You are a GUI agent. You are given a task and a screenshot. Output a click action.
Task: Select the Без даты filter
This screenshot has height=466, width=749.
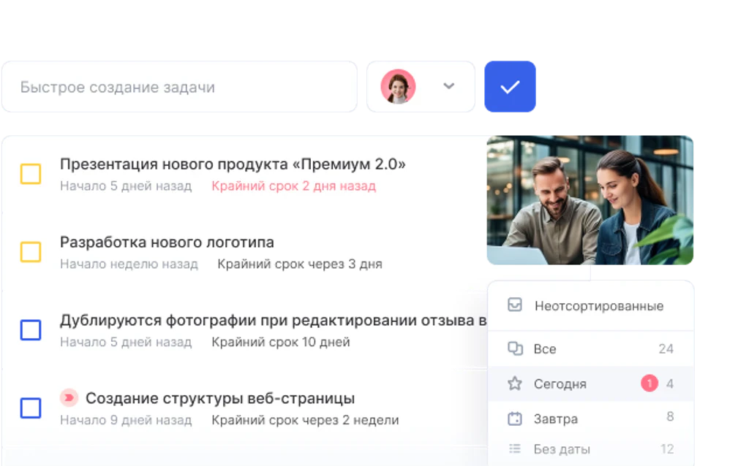pos(591,449)
